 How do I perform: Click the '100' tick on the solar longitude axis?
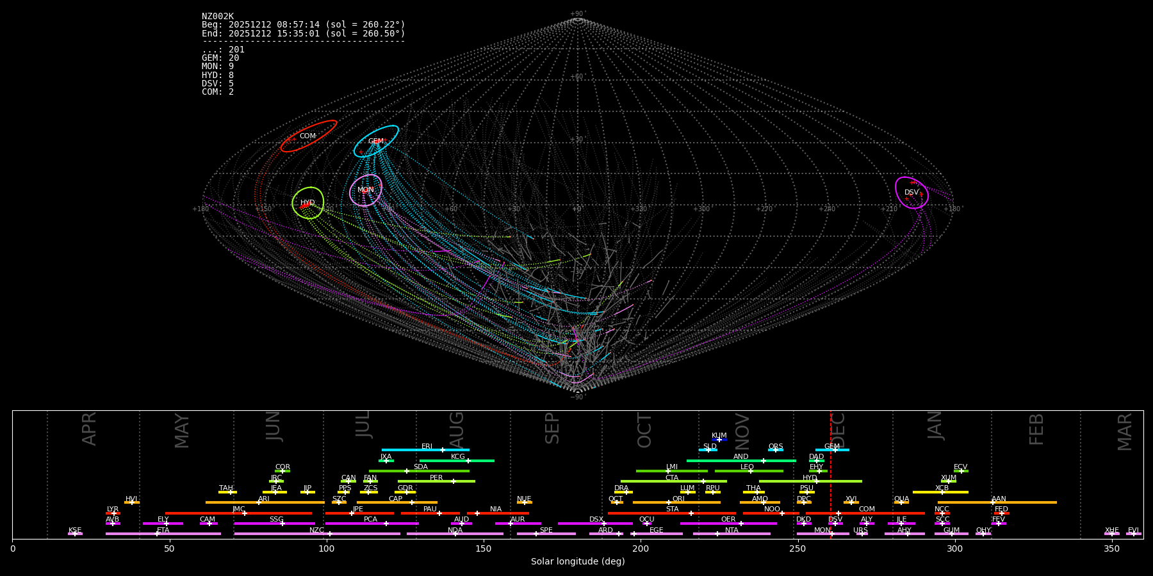[327, 548]
